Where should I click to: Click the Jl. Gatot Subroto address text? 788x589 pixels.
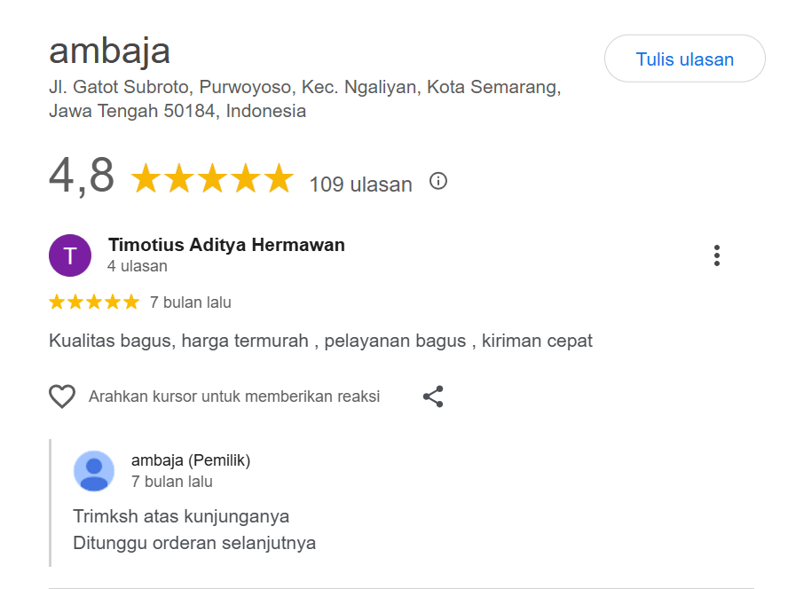pyautogui.click(x=304, y=88)
